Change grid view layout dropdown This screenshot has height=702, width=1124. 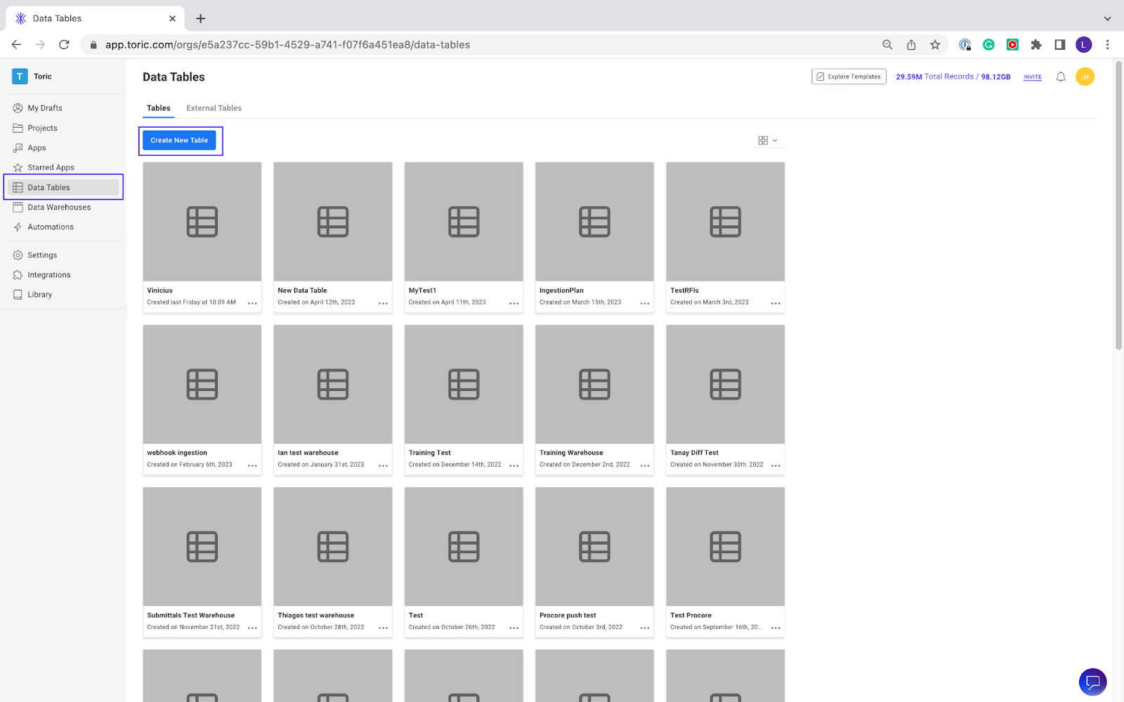pyautogui.click(x=768, y=140)
